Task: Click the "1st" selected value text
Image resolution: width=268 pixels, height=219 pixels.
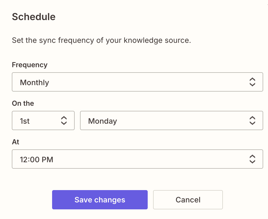Action: pos(25,121)
